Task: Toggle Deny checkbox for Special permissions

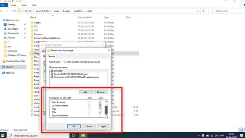Action: [100, 115]
